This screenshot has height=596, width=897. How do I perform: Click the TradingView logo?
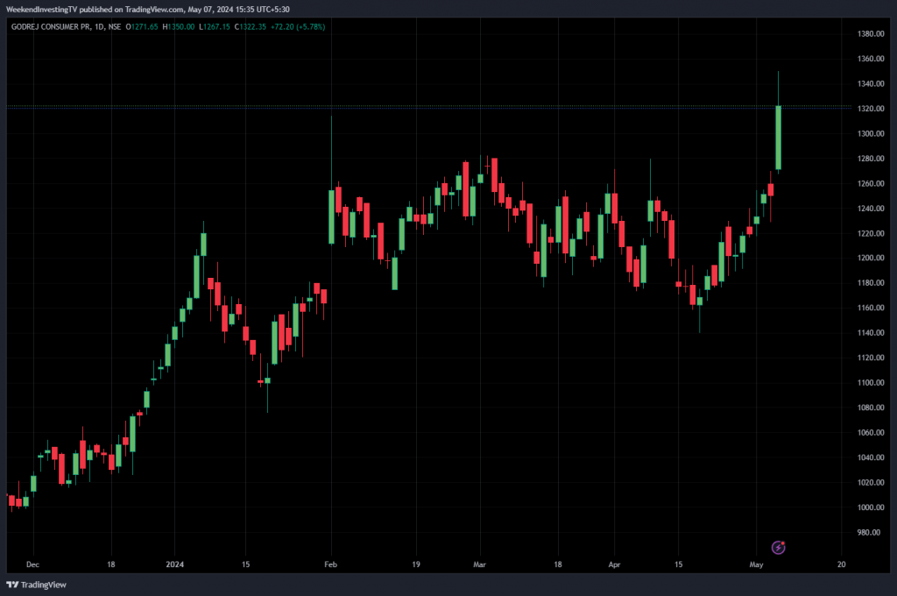click(36, 585)
